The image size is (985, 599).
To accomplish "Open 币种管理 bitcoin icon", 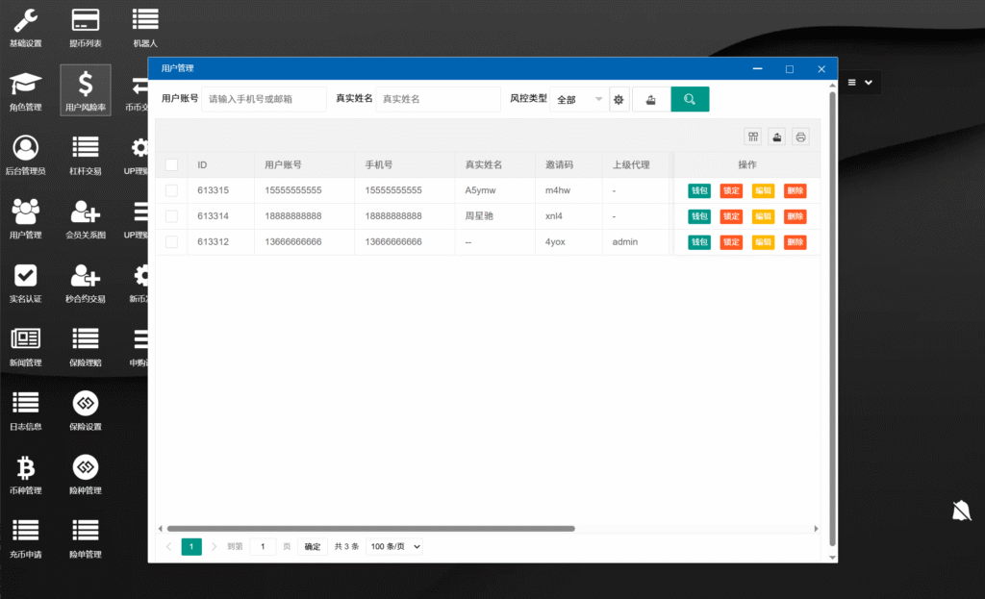I will [26, 468].
